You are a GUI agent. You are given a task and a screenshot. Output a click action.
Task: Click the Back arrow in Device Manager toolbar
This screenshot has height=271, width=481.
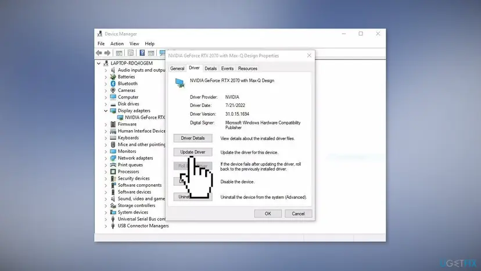[99, 53]
